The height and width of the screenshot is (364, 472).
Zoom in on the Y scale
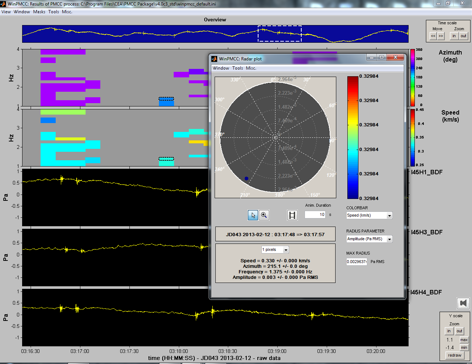[449, 331]
